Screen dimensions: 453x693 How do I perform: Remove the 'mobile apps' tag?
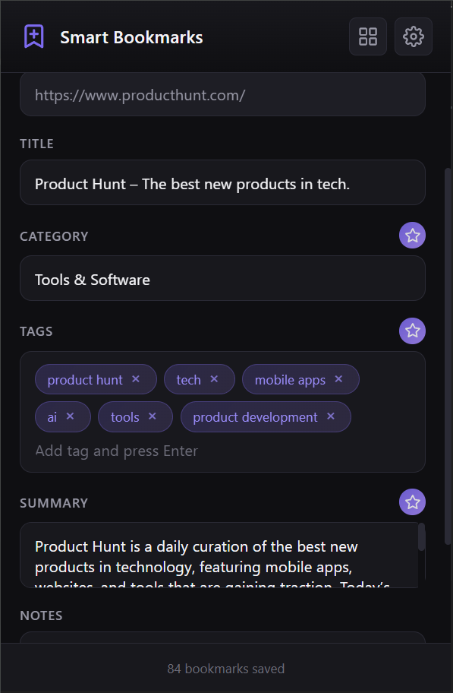(340, 378)
